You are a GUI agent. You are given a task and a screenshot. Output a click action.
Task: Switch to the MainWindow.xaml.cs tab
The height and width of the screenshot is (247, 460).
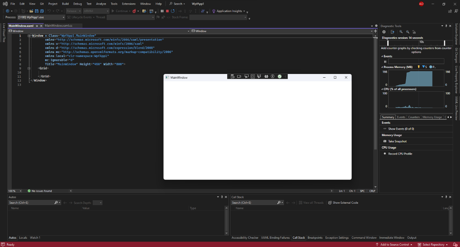click(x=58, y=26)
